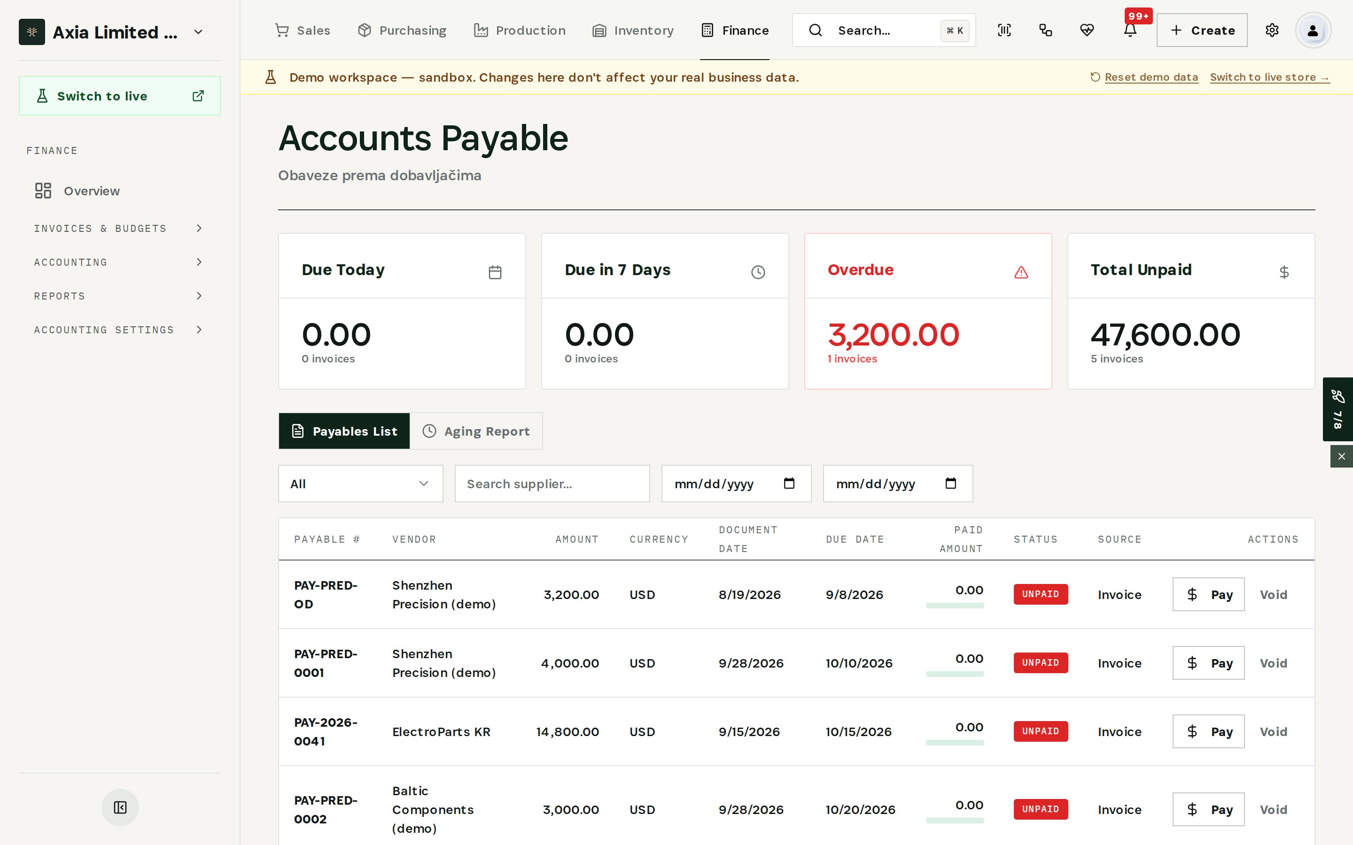Click the dollar icon on Total Unpaid card

(x=1283, y=272)
